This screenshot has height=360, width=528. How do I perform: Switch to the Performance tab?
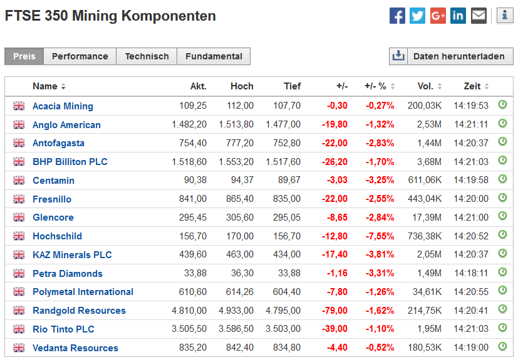80,56
